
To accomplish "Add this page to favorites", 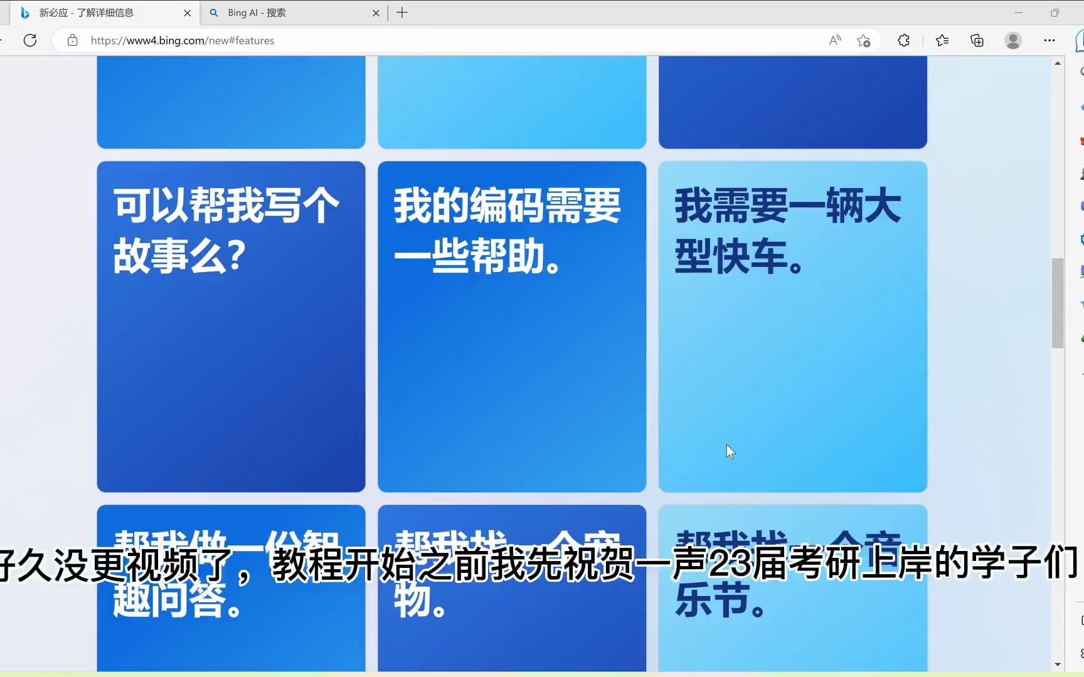I will [x=863, y=41].
